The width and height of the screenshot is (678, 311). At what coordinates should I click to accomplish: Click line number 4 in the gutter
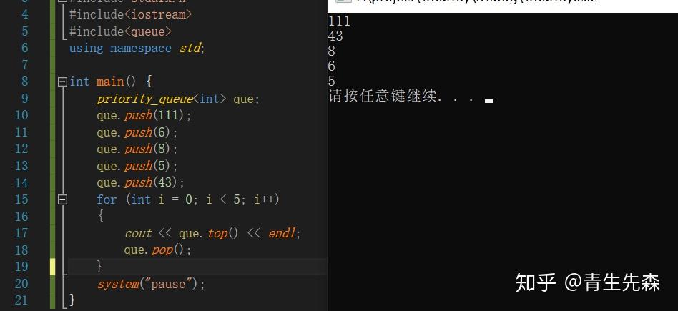tap(24, 15)
